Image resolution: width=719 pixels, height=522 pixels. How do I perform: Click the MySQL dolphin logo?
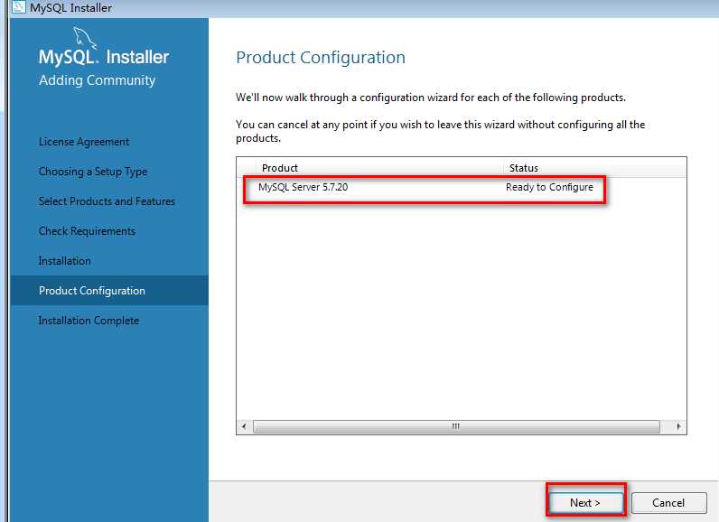click(x=84, y=38)
